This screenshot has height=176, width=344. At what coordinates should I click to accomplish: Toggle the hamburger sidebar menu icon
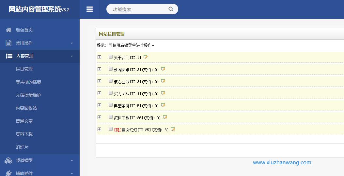(89, 9)
